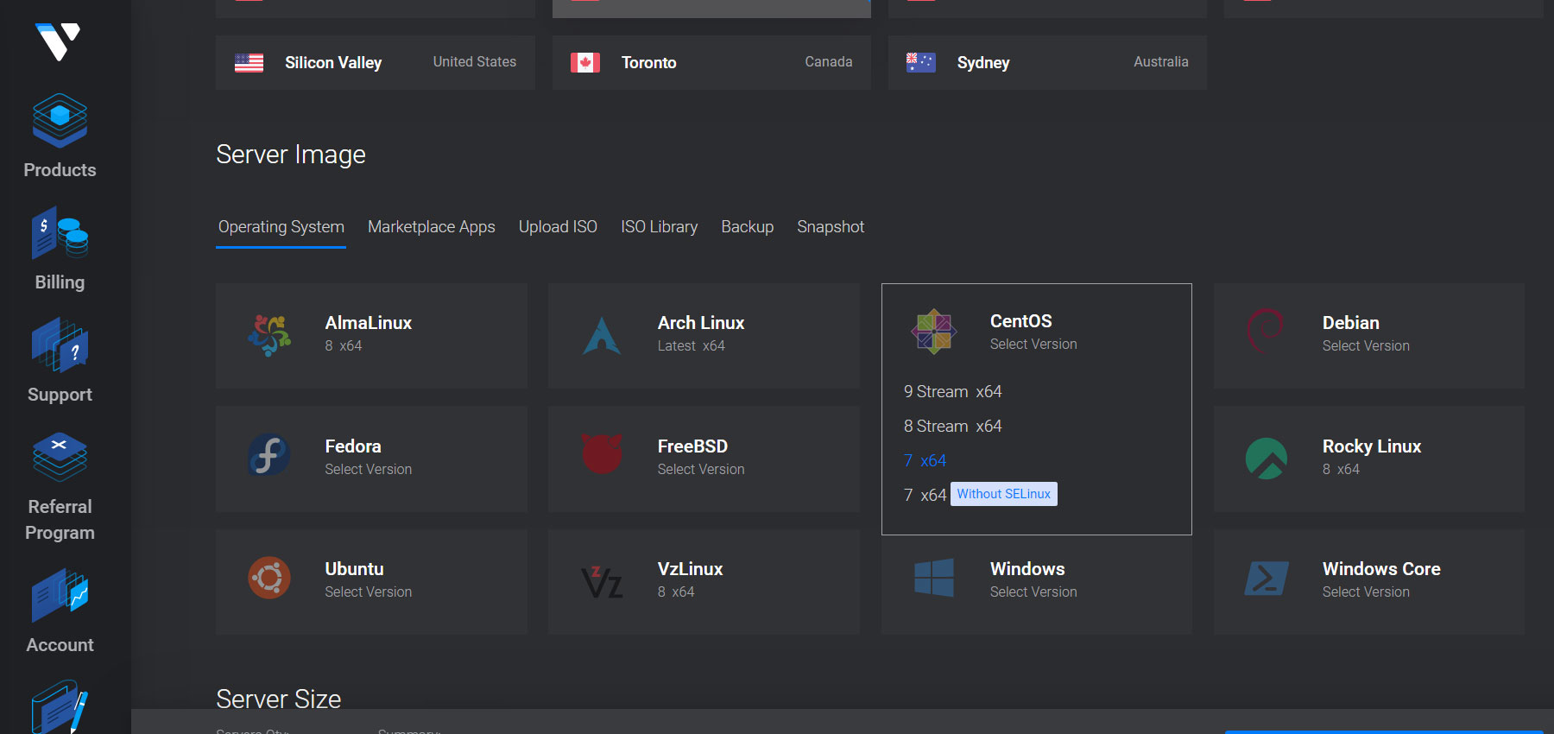Choose CentOS 8 Stream x64 version
The width and height of the screenshot is (1554, 734).
[953, 427]
